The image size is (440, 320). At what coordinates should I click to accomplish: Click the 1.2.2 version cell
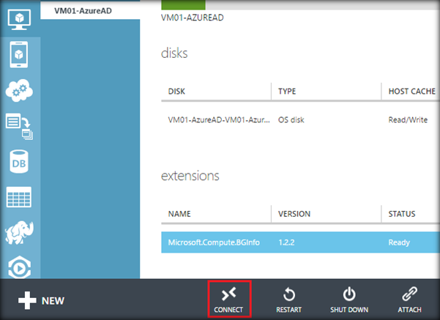pos(286,242)
